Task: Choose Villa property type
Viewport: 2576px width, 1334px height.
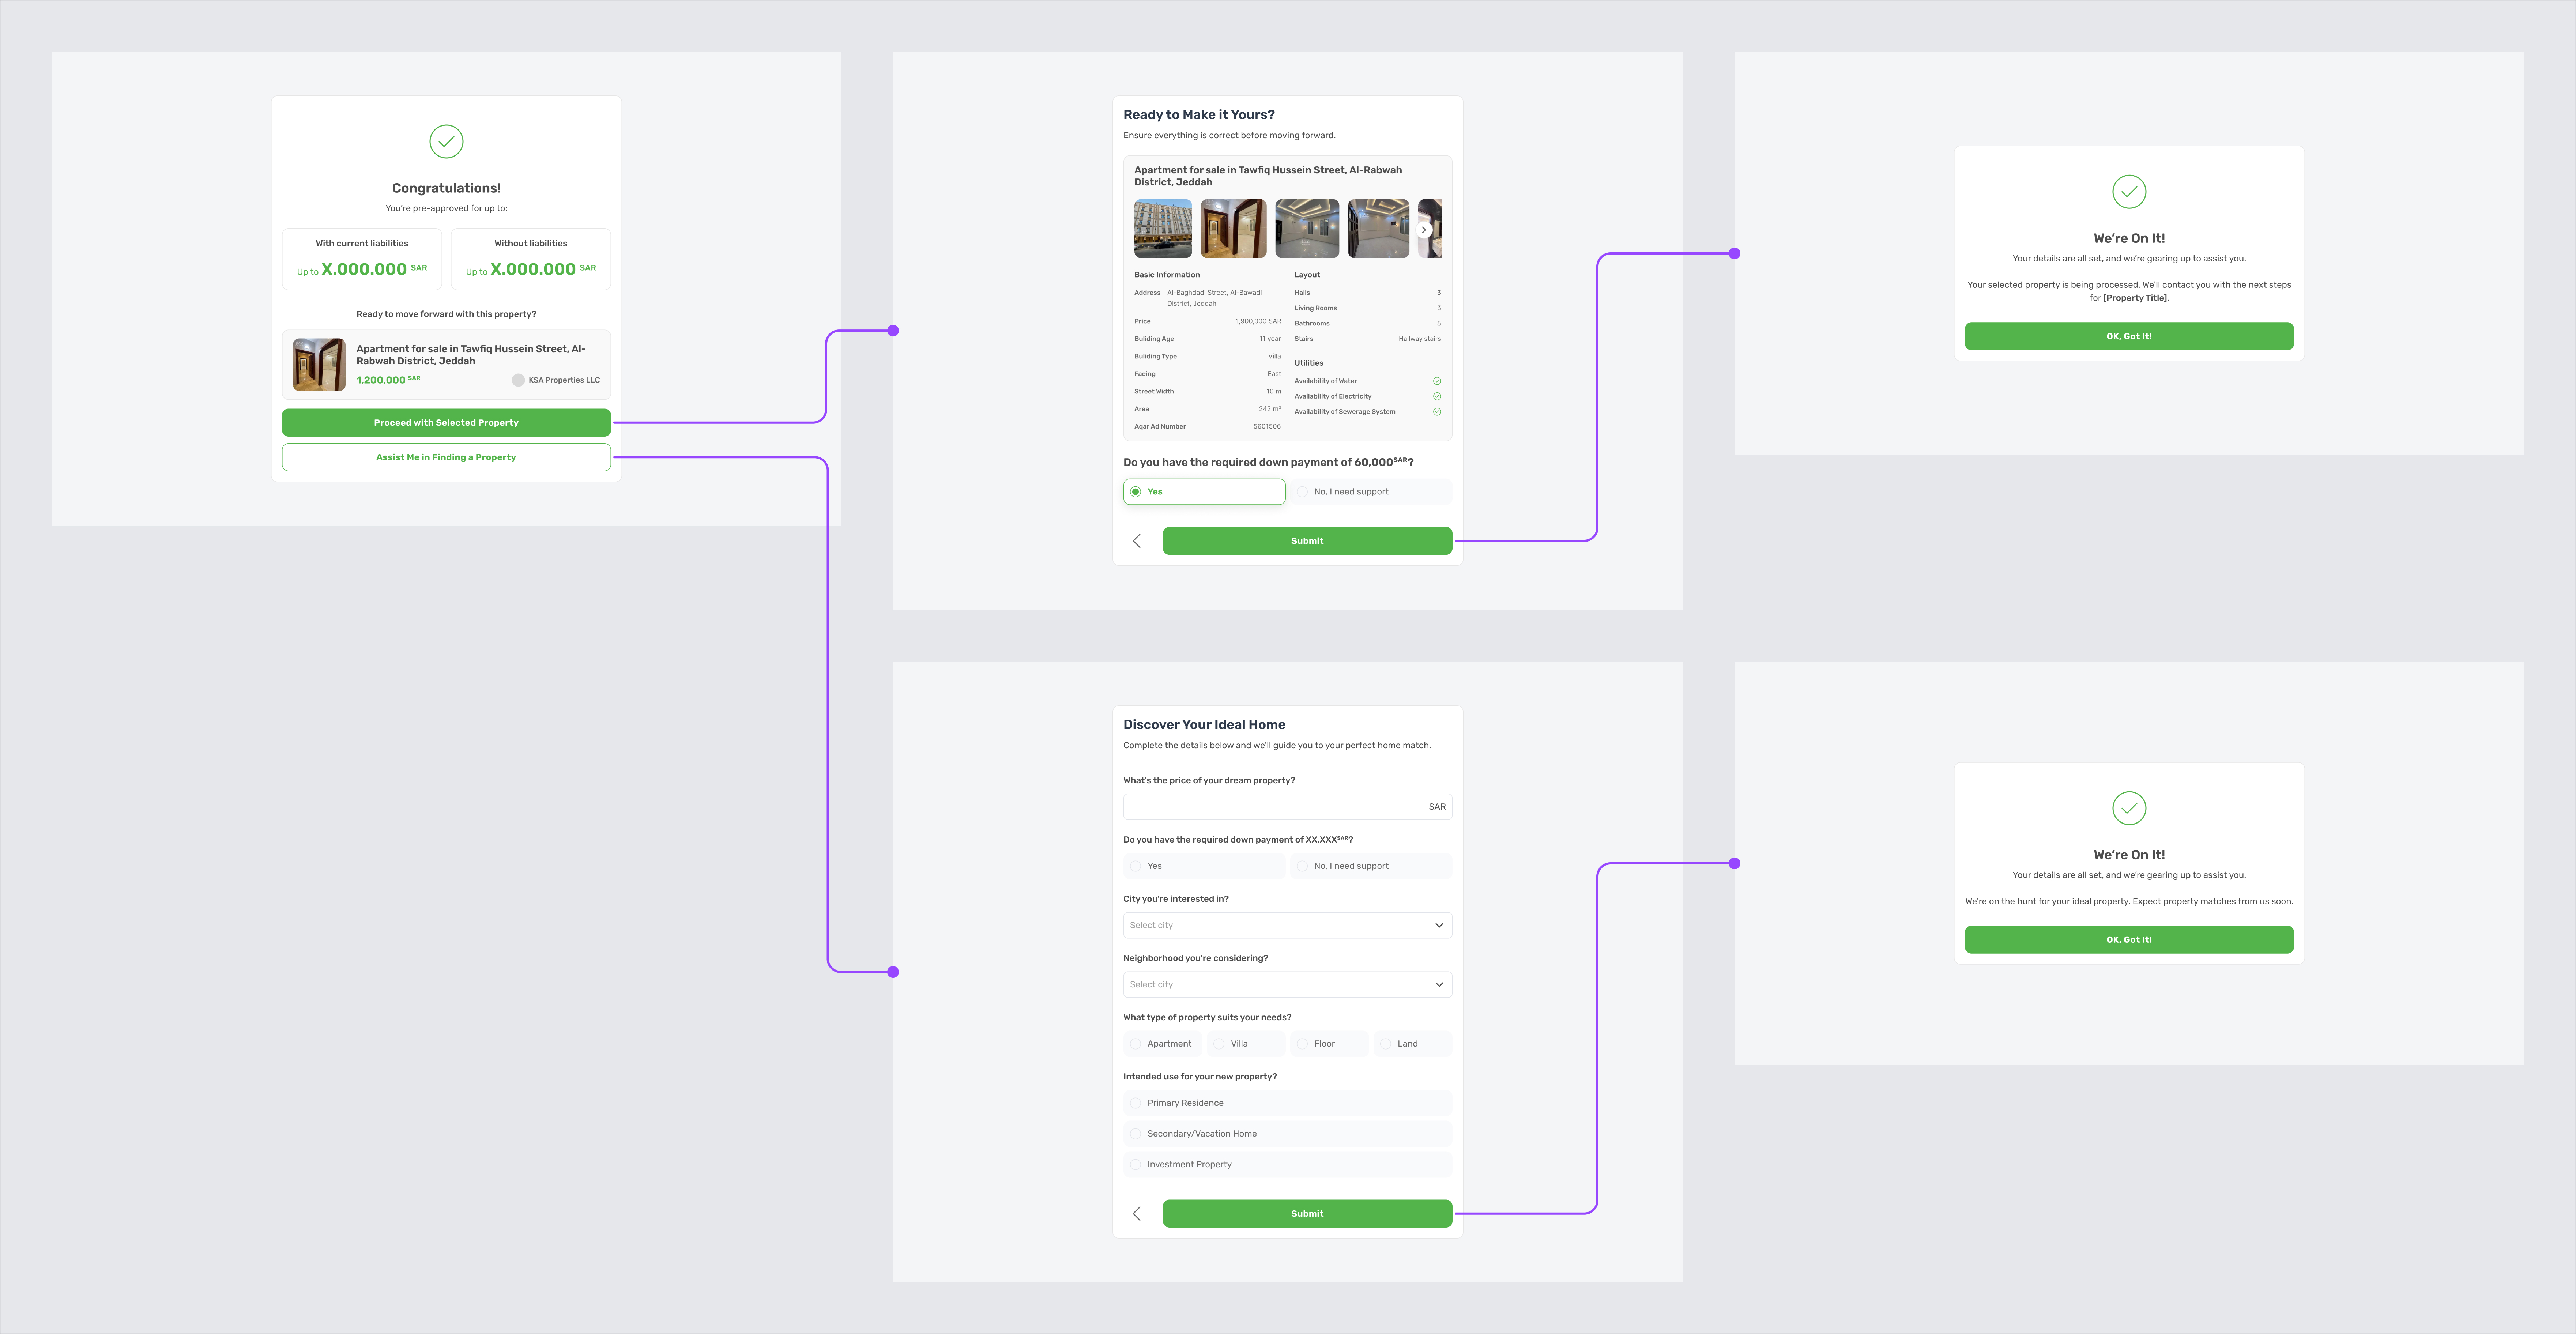Action: pos(1246,1044)
